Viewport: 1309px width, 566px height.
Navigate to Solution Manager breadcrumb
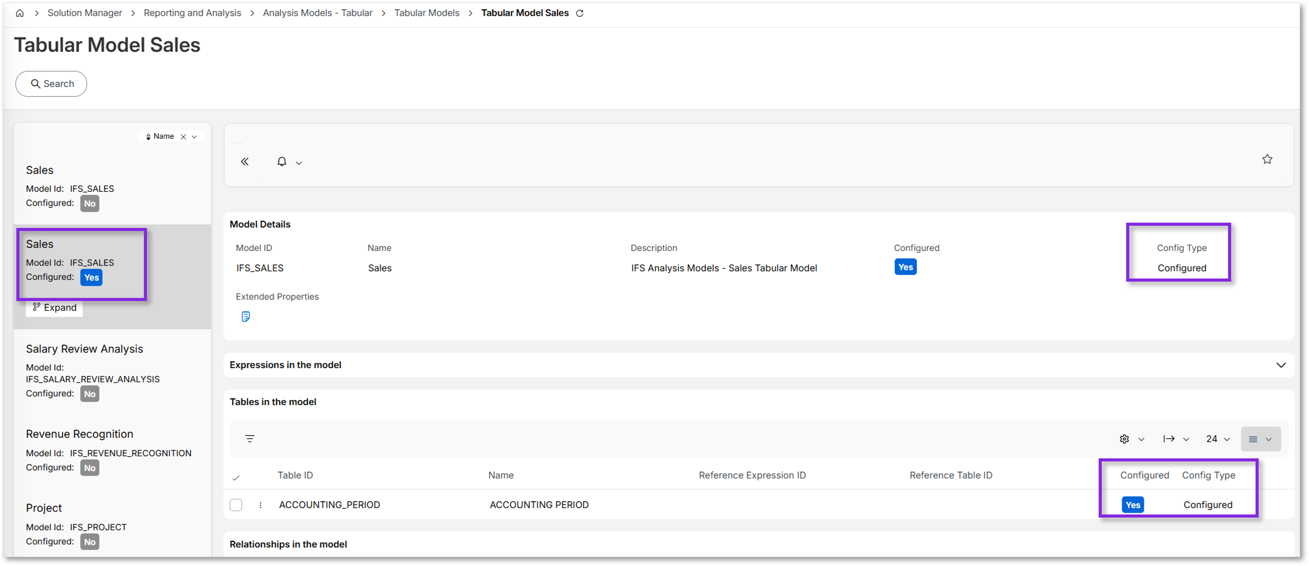(85, 13)
